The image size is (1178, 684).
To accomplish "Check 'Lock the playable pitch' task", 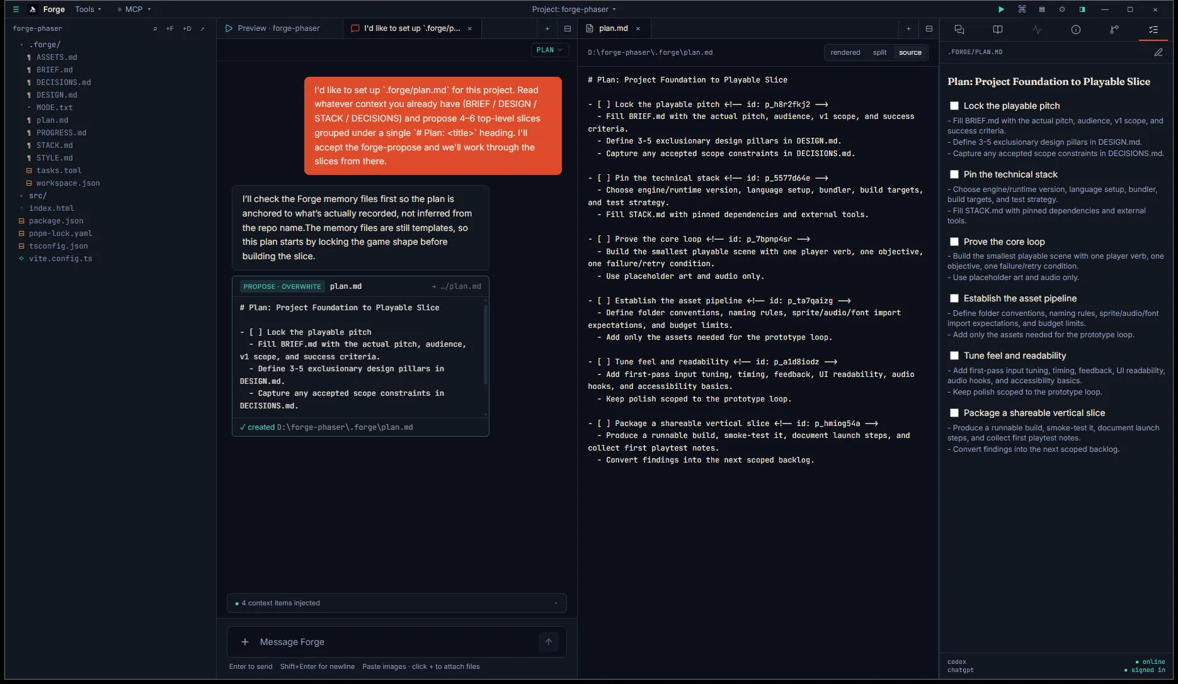I will [954, 106].
